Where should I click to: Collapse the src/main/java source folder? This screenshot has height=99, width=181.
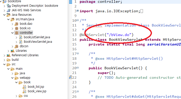point(9,19)
